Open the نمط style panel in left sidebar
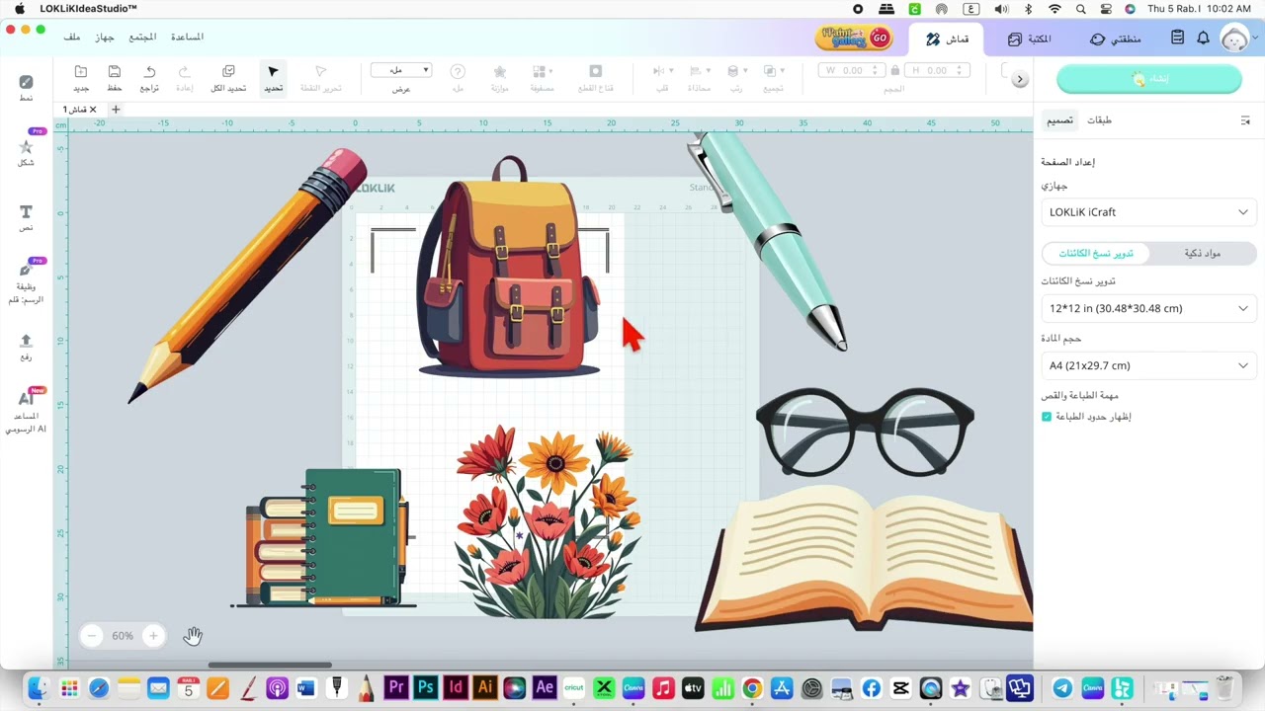1265x711 pixels. click(26, 87)
